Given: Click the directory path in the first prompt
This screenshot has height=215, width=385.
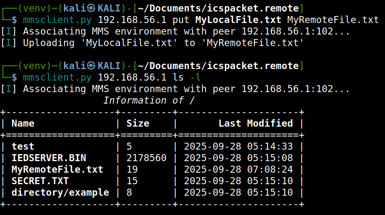Looking at the screenshot, I should pos(218,8).
